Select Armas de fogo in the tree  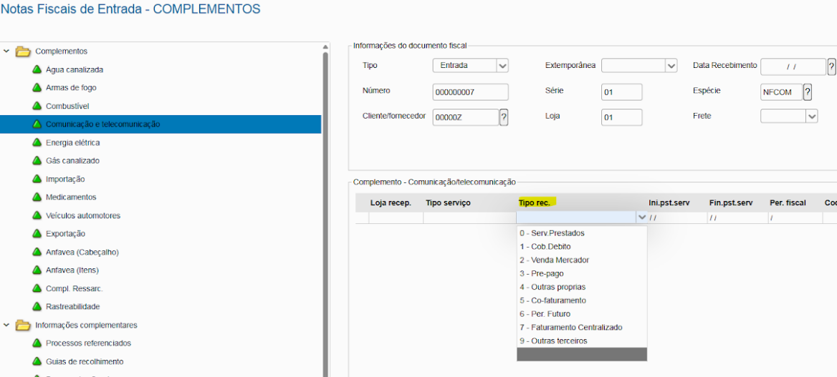(71, 87)
